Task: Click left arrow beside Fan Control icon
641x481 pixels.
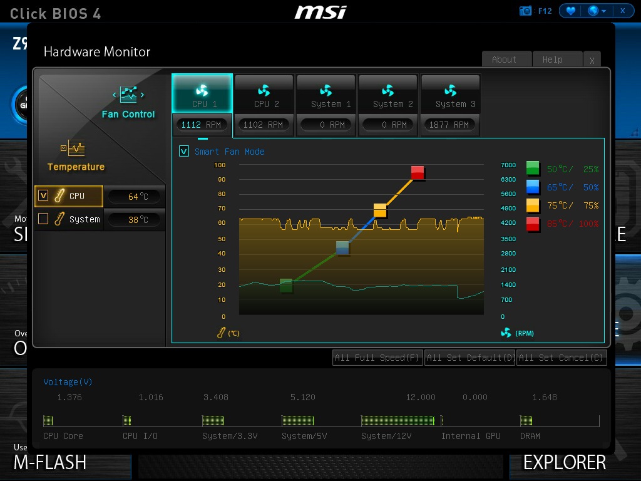Action: click(x=115, y=95)
